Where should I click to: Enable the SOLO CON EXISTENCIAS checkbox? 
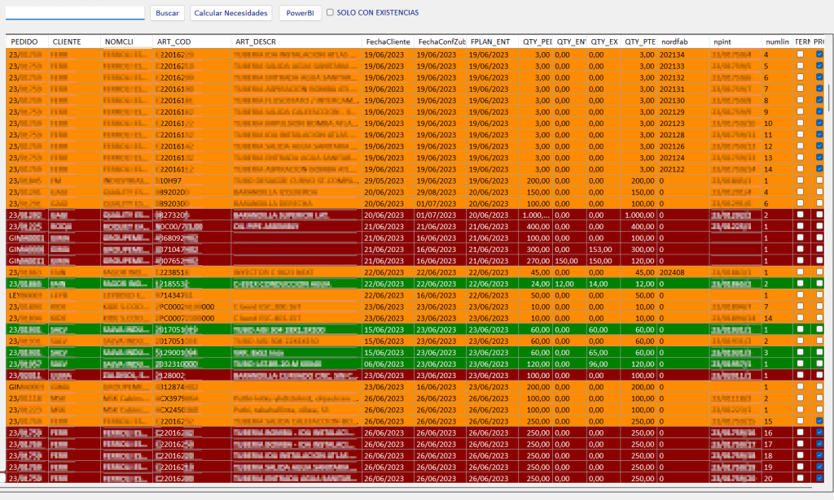pos(330,13)
